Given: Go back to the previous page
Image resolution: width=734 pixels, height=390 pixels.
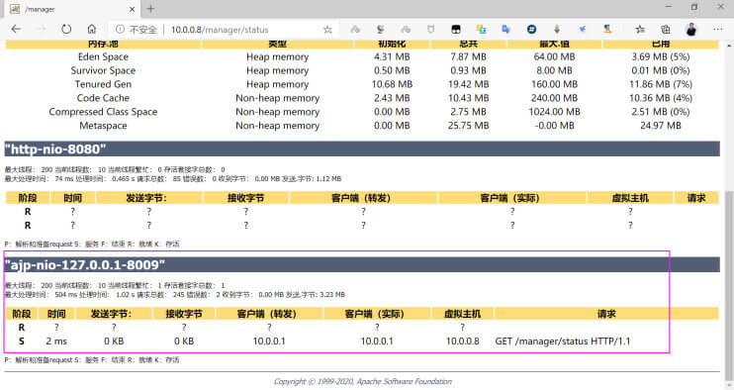Looking at the screenshot, I should 17,29.
